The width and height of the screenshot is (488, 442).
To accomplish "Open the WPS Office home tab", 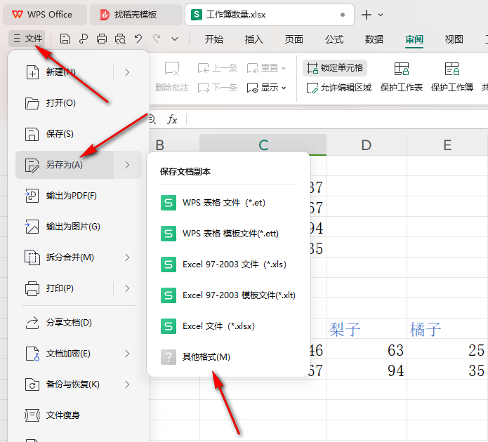I will click(x=44, y=15).
